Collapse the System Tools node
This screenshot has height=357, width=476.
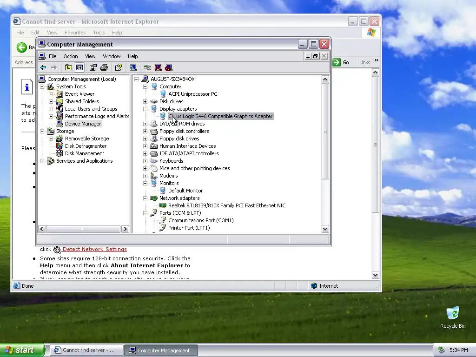[x=42, y=86]
